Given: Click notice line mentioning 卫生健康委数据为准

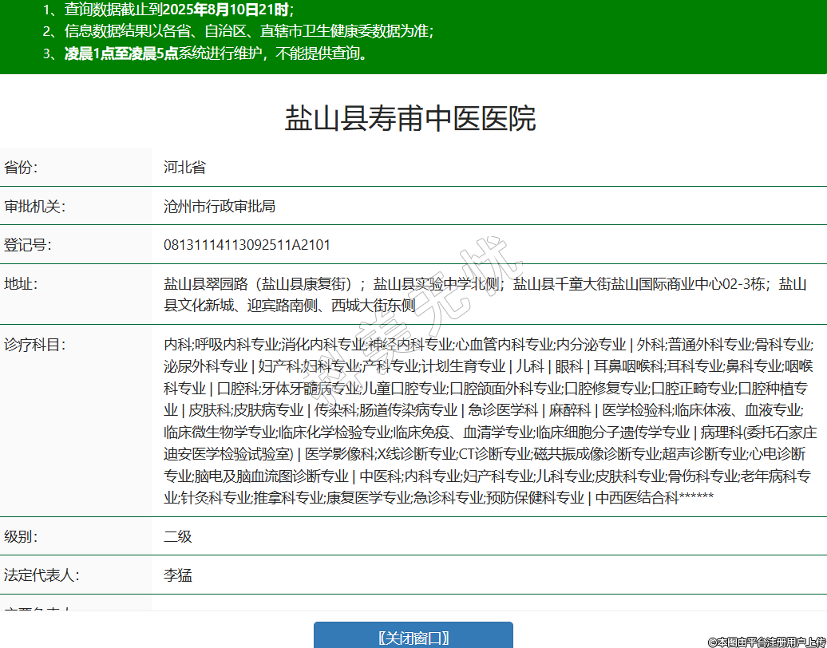Looking at the screenshot, I should coord(238,32).
